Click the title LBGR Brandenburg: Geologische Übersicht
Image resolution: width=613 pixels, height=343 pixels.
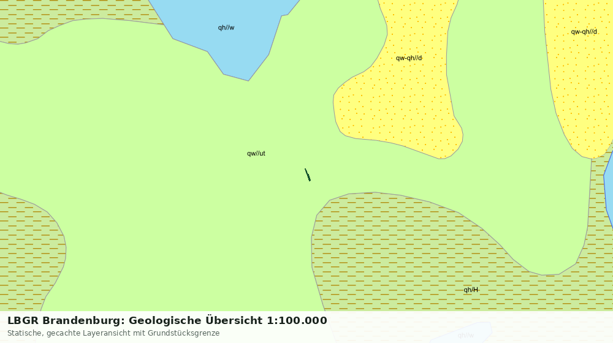point(167,320)
